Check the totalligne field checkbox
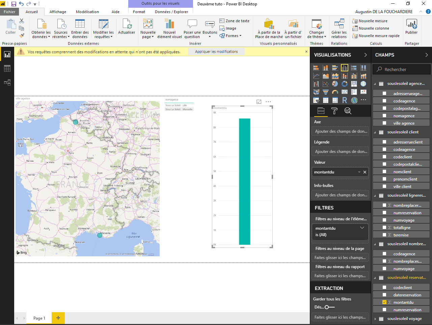The height and width of the screenshot is (325, 432). (384, 228)
